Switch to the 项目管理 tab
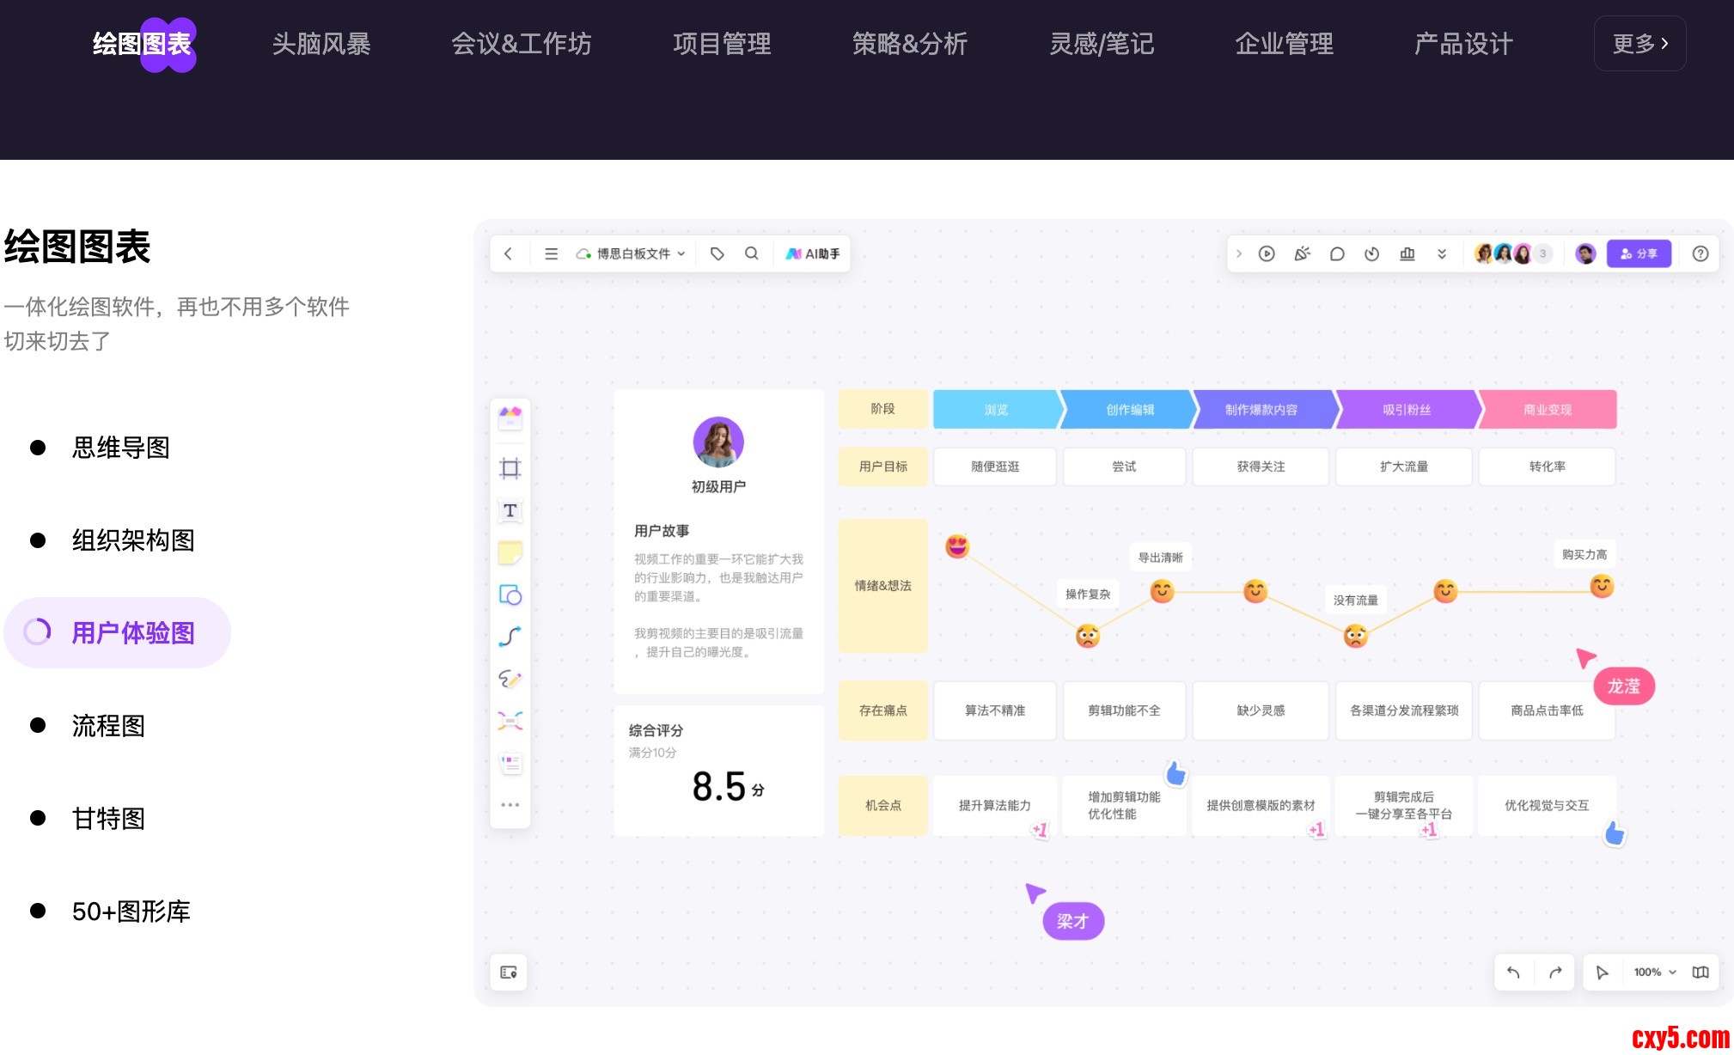The height and width of the screenshot is (1055, 1734). (x=722, y=44)
